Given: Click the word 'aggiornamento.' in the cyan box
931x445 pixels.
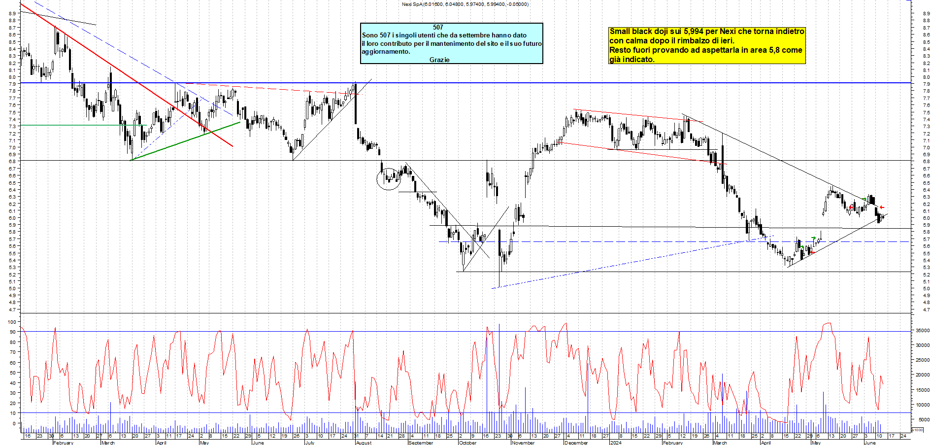Looking at the screenshot, I should pyautogui.click(x=386, y=52).
